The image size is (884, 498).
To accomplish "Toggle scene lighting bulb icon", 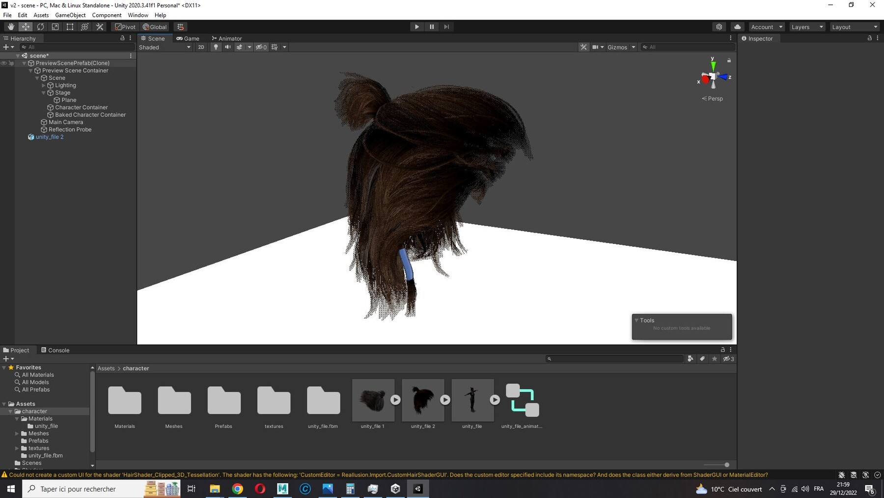I will tap(216, 47).
